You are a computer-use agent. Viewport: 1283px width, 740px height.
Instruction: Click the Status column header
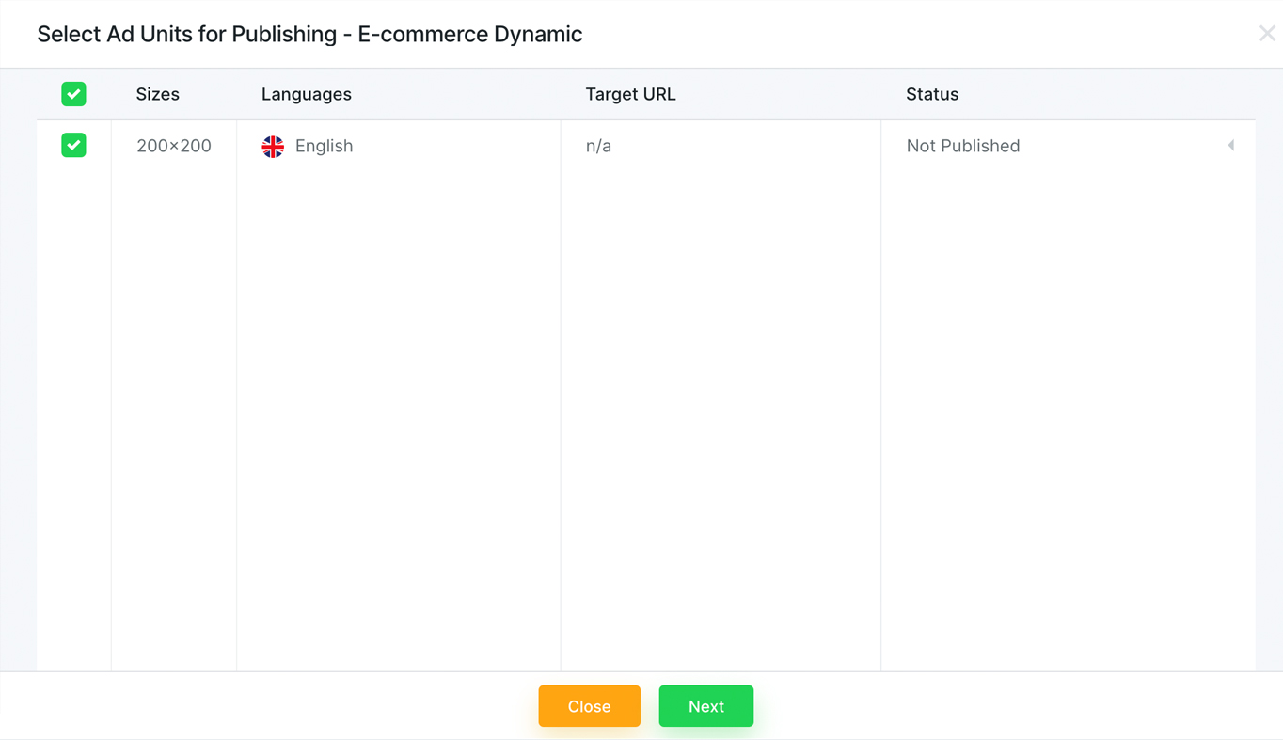click(x=932, y=94)
